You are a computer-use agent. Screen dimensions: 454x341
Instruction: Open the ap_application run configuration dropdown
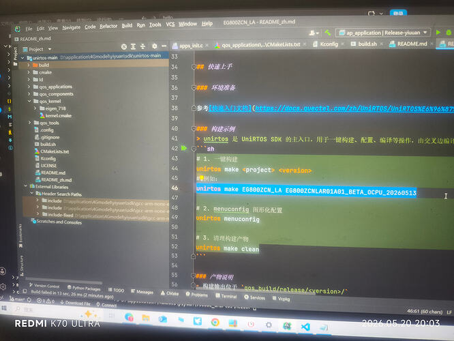(383, 33)
